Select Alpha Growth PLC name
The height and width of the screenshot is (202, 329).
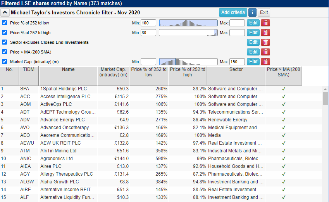click(x=60, y=182)
